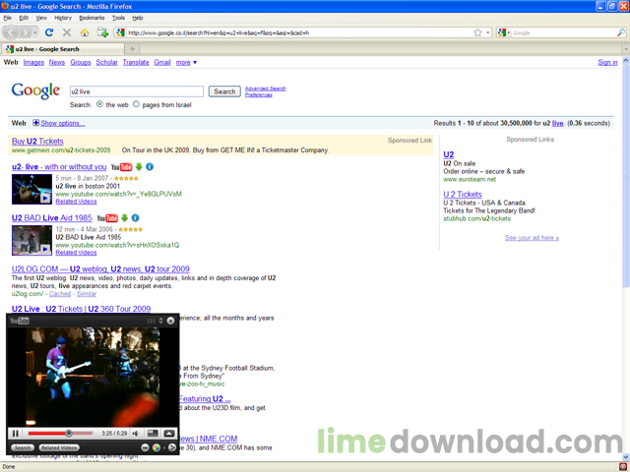Close the floating YouTube player
This screenshot has height=472, width=630.
(x=170, y=321)
